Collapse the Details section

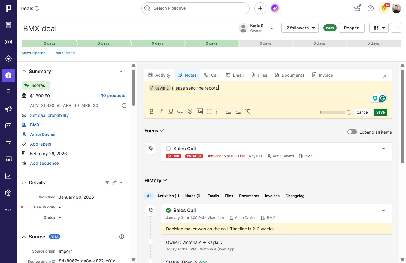pyautogui.click(x=24, y=182)
